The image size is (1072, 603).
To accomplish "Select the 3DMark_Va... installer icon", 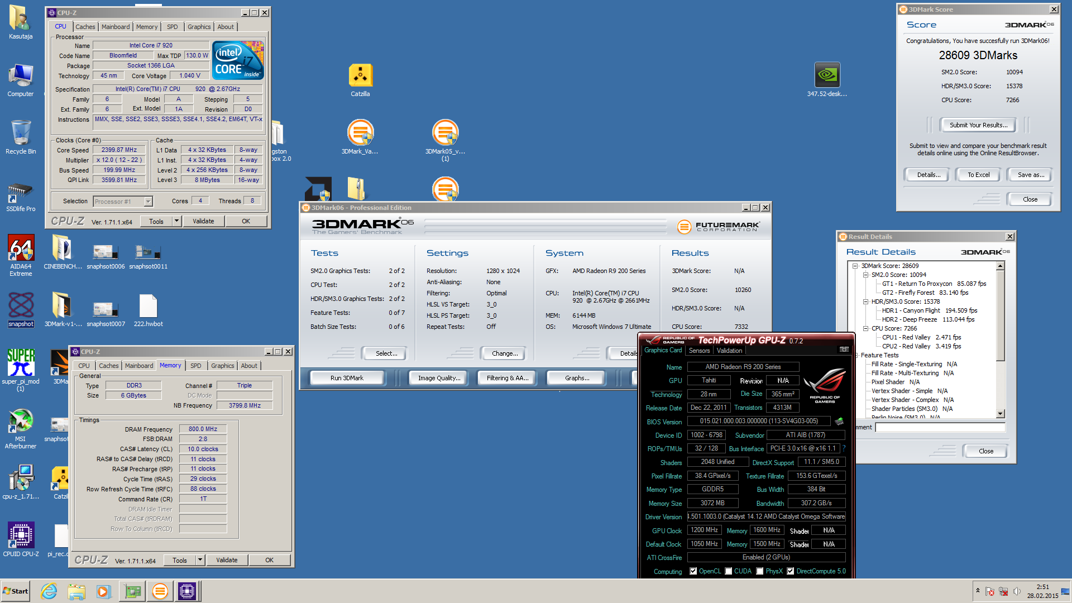I will 360,137.
